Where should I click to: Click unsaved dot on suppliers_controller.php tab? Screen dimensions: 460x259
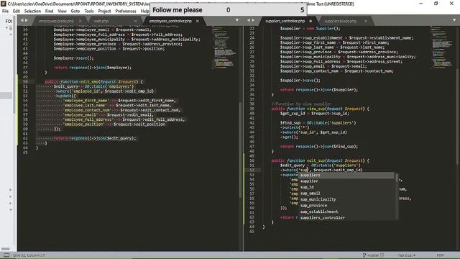click(310, 21)
